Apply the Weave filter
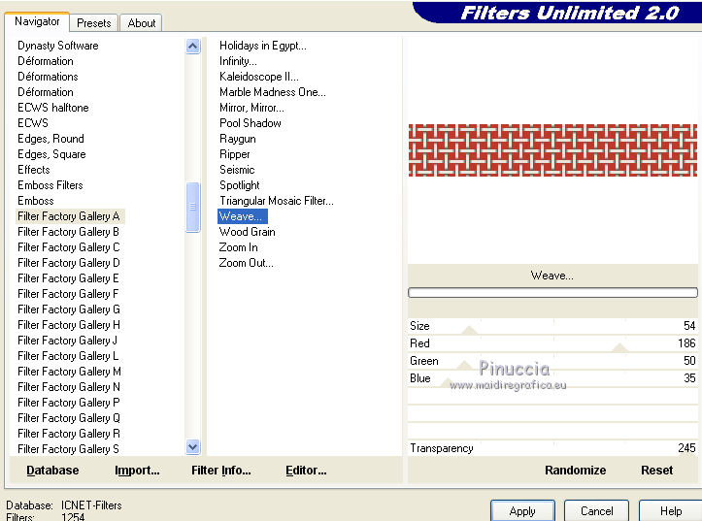The height and width of the screenshot is (521, 702). 522,510
